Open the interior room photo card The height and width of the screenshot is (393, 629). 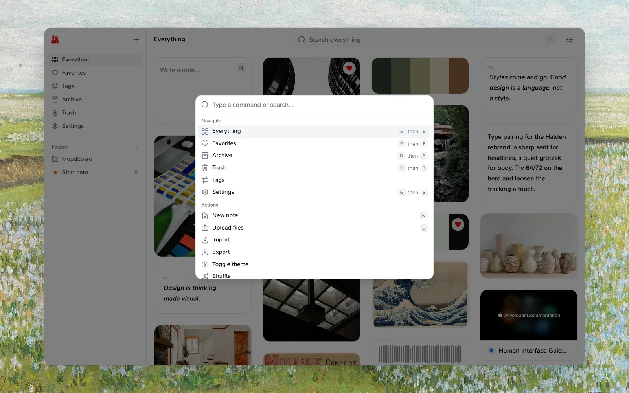[203, 345]
